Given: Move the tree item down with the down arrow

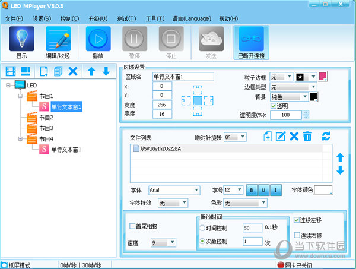Looking at the screenshot, I should click(106, 71).
